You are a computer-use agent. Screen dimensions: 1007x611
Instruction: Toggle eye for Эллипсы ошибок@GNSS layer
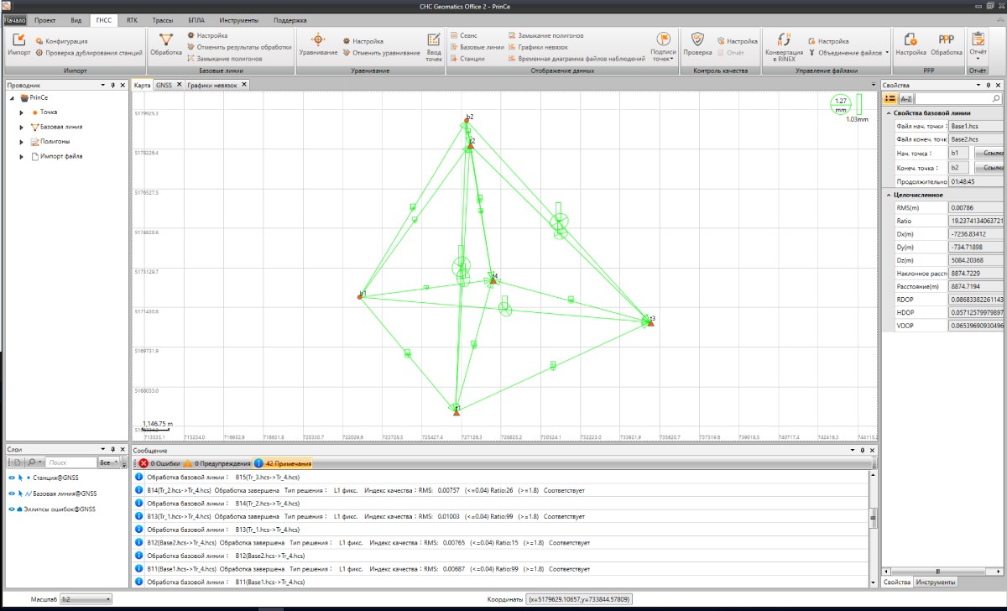(12, 509)
